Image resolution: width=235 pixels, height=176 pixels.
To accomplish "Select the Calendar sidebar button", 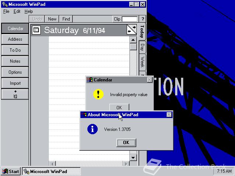I will (x=15, y=29).
